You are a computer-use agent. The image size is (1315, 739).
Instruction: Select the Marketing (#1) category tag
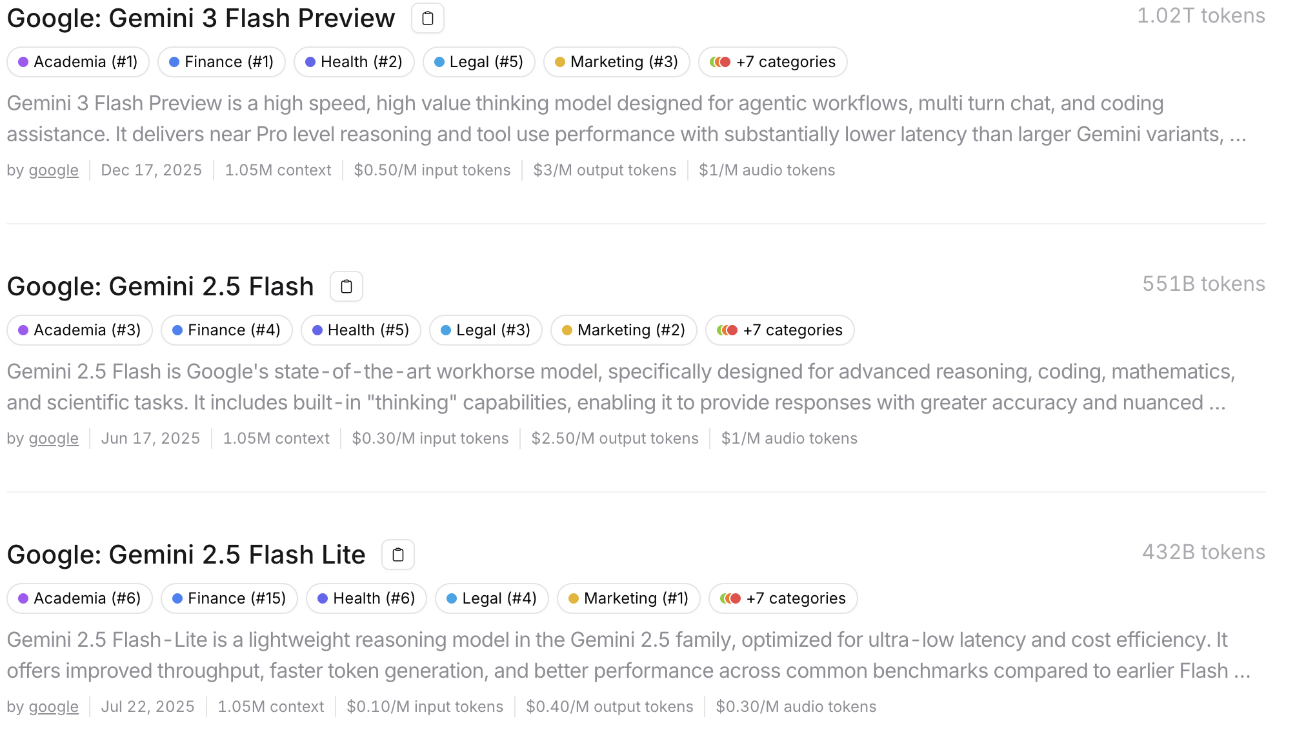tap(628, 598)
